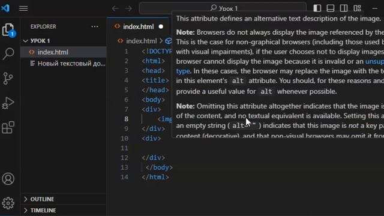Select index.html in the Explorer tree
Screen dimensions: 384x216
tap(64, 52)
